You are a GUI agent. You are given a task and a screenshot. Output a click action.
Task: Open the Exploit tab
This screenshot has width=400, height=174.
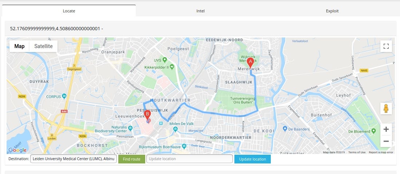(332, 11)
